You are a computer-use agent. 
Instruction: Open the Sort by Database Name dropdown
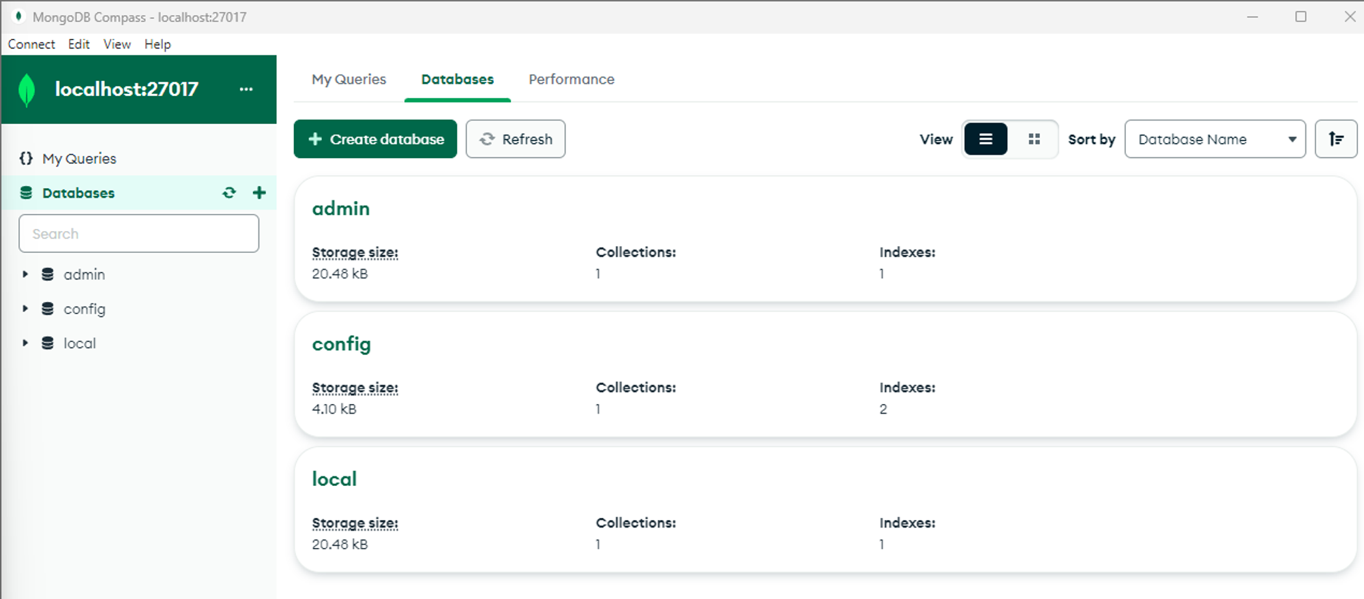point(1215,139)
